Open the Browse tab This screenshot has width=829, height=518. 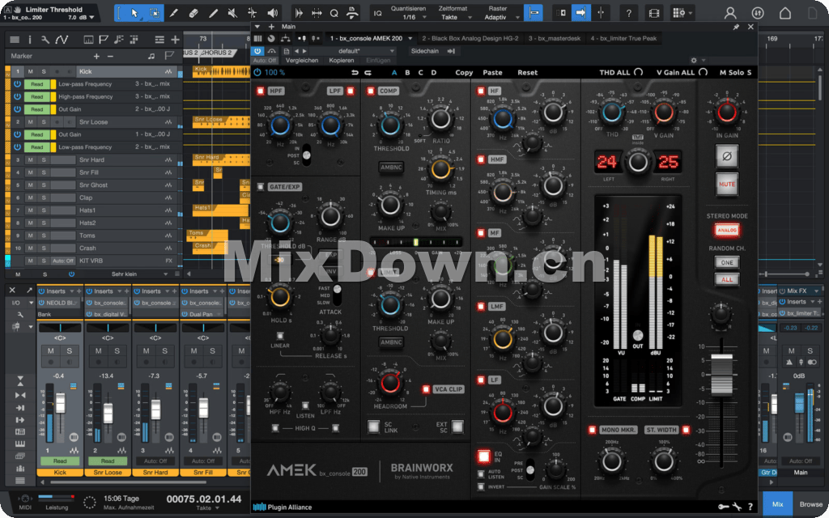coord(810,504)
